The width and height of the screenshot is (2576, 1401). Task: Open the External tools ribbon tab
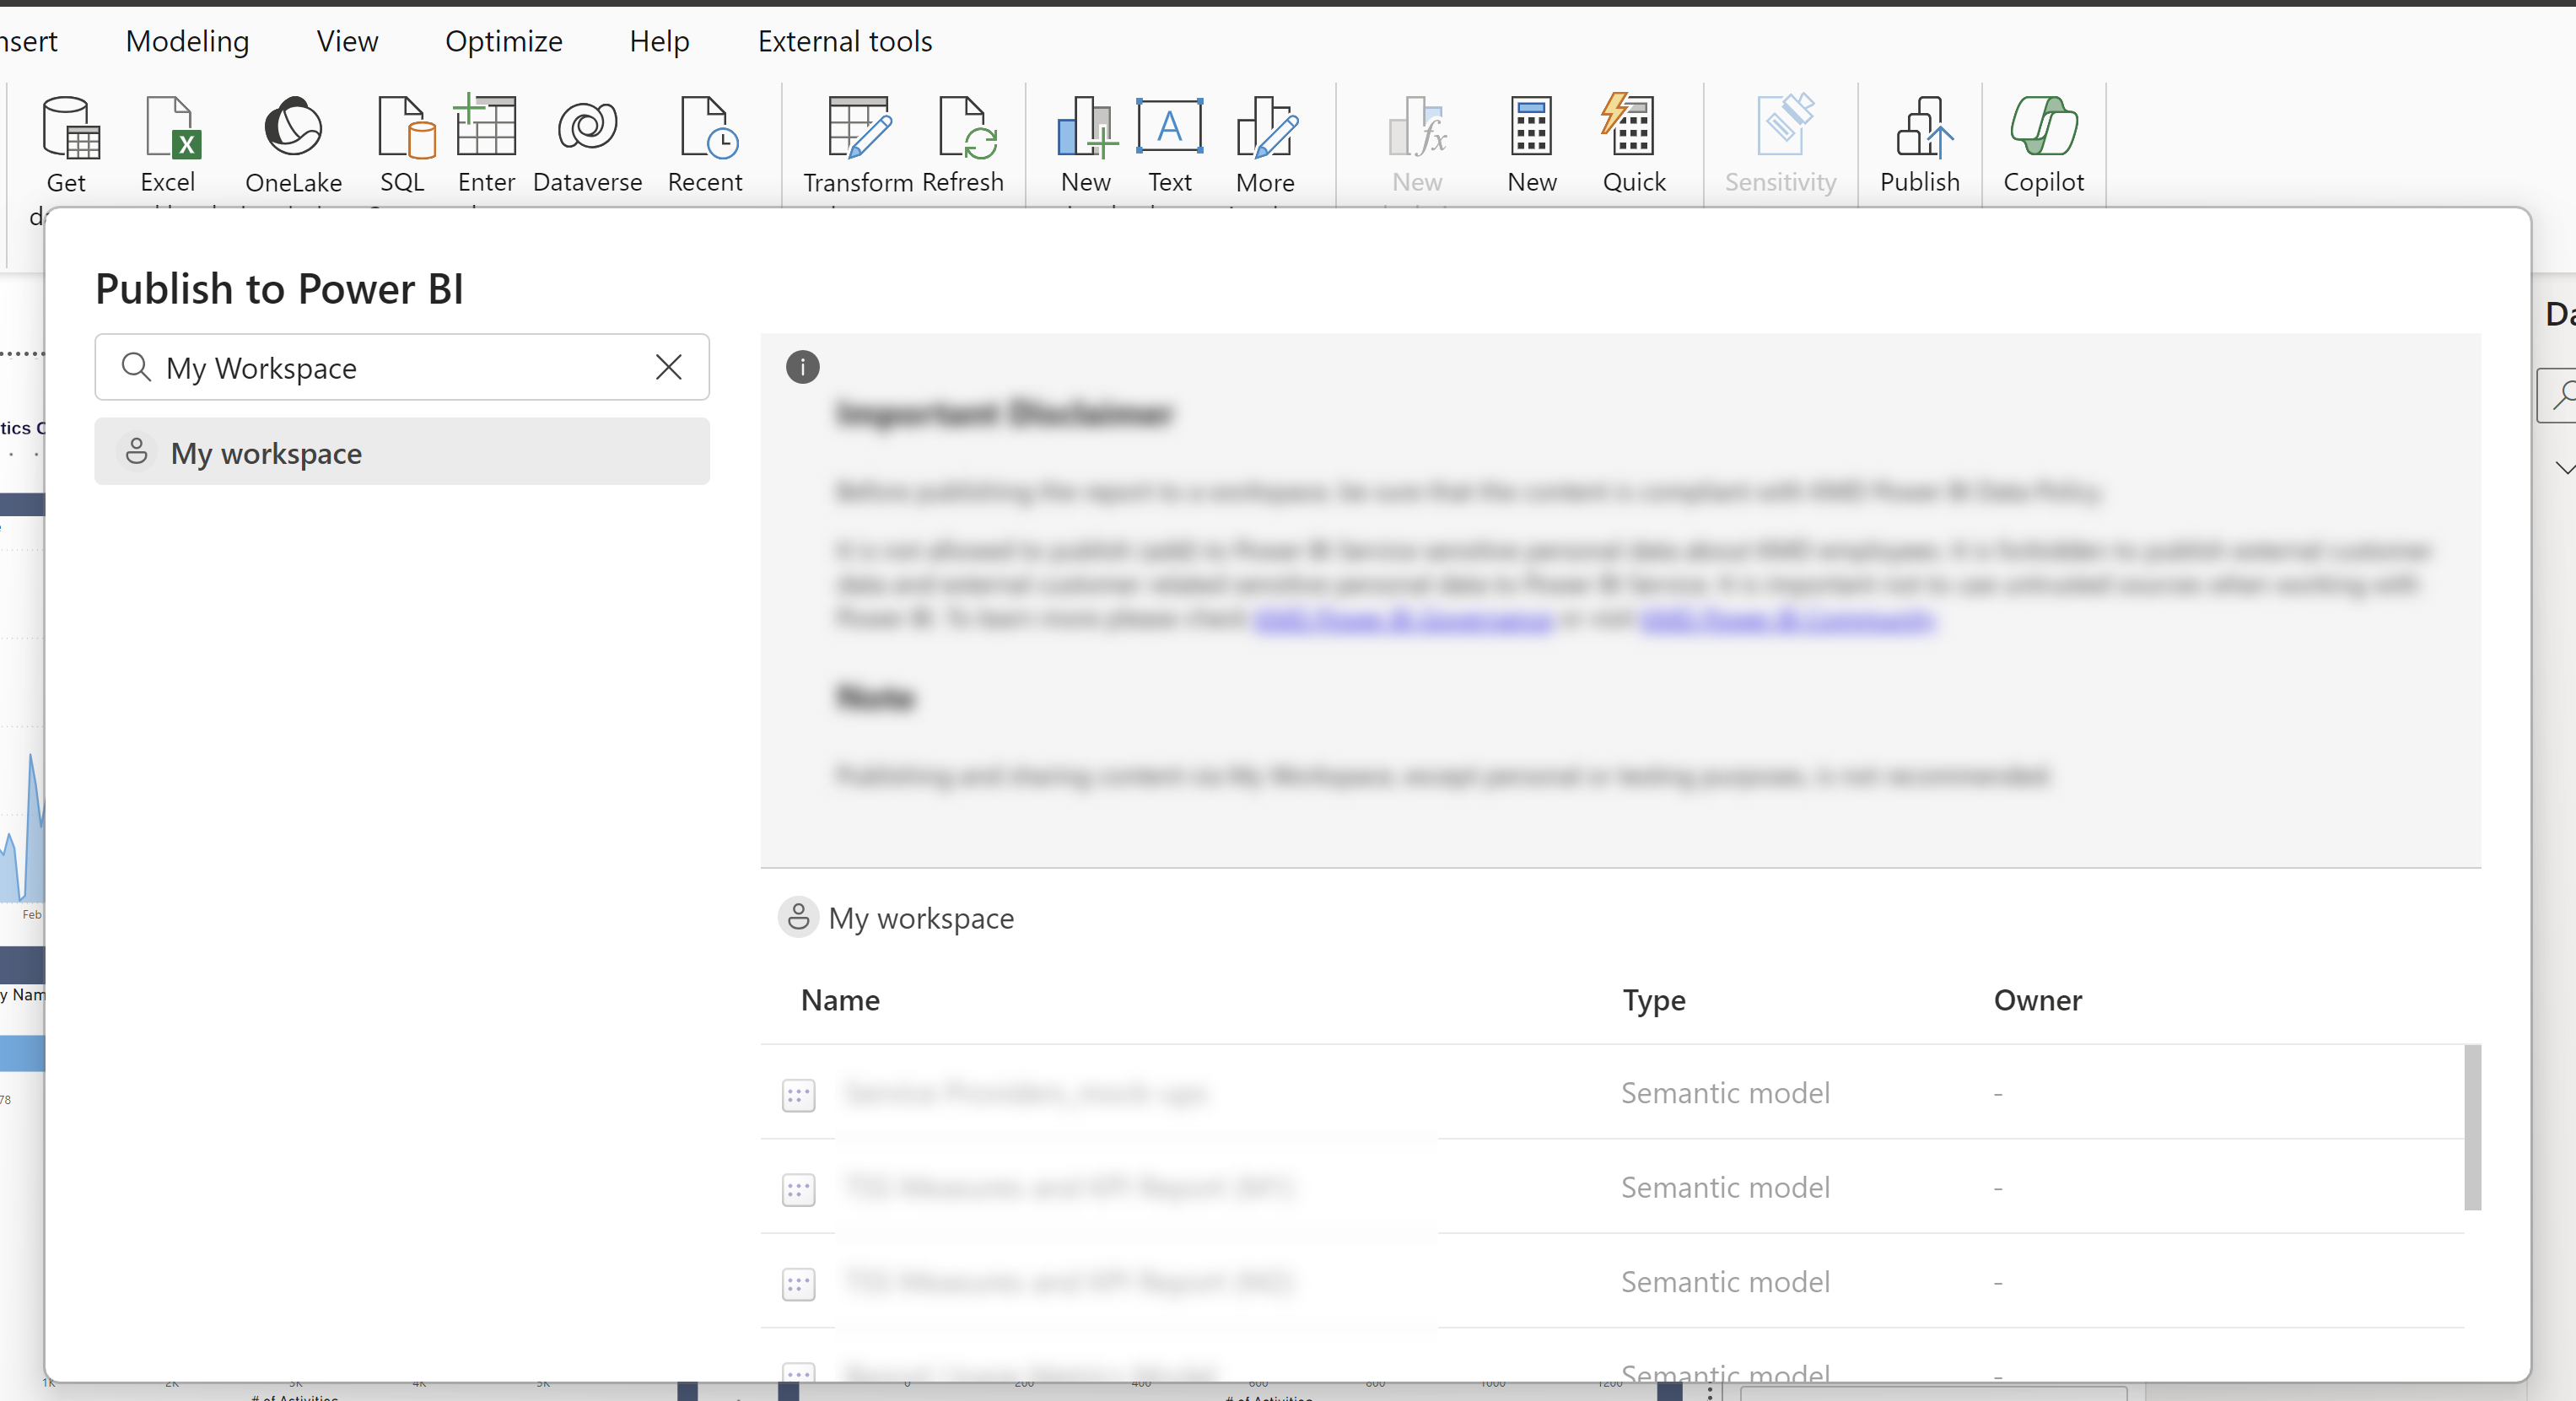pyautogui.click(x=844, y=41)
